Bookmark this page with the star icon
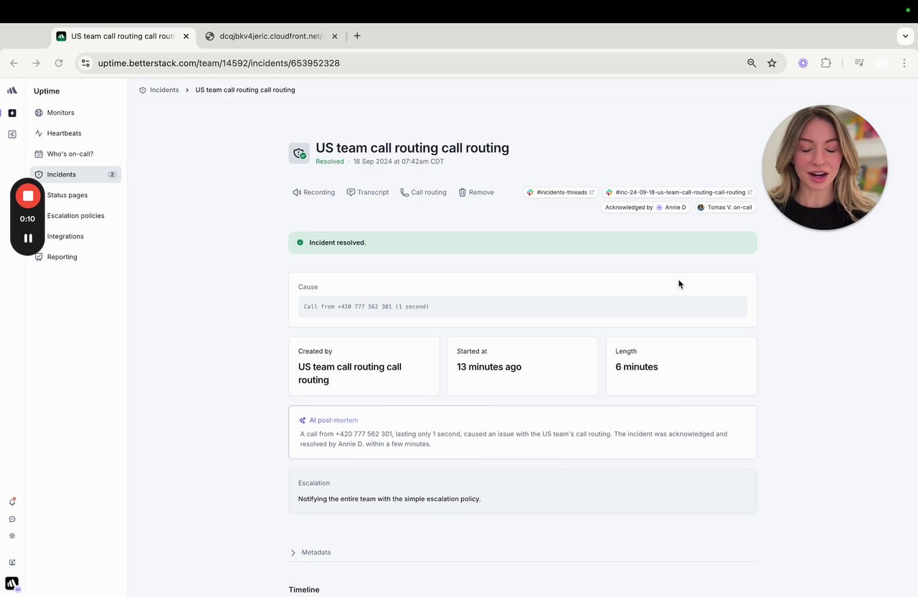The height and width of the screenshot is (597, 918). 772,63
